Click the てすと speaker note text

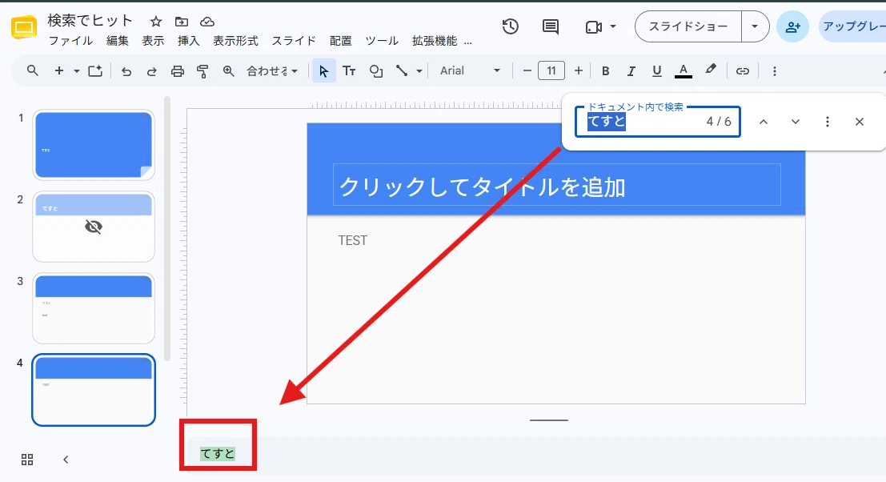pyautogui.click(x=218, y=454)
